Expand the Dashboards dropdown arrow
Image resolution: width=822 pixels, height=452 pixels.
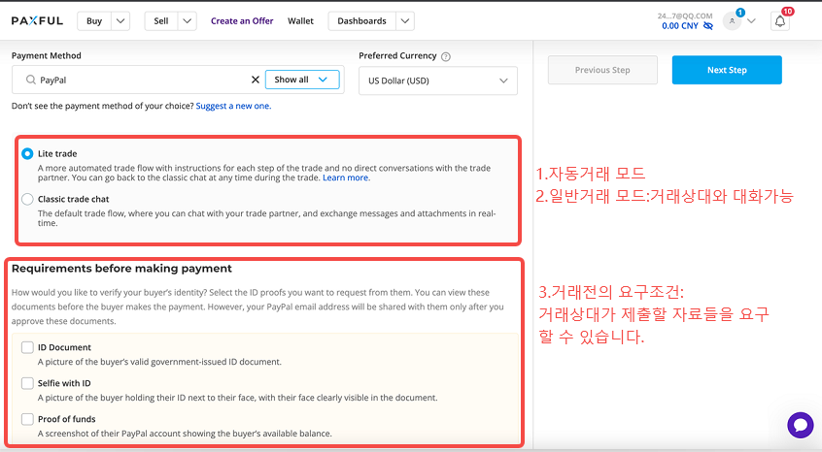coord(405,21)
